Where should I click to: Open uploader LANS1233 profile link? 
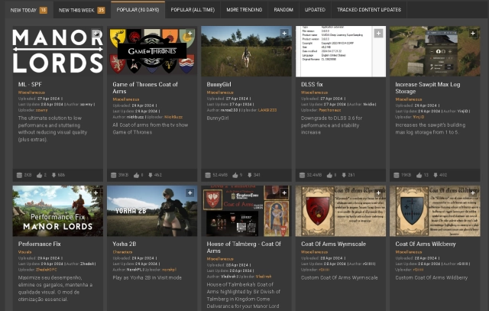click(267, 110)
